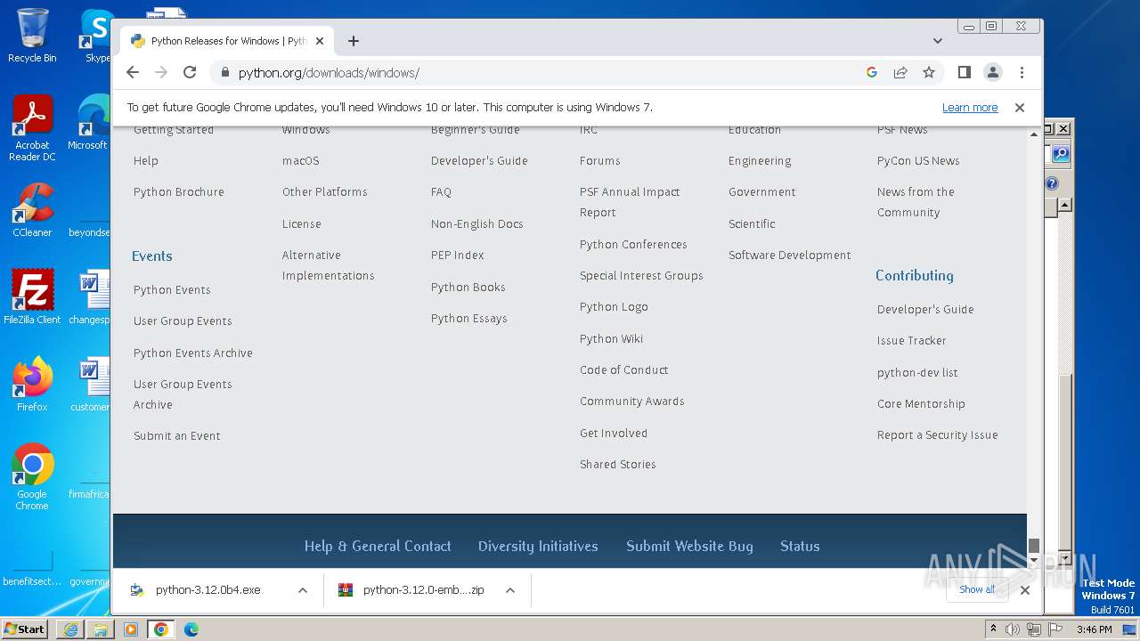Open the PEP Index link

coord(458,256)
